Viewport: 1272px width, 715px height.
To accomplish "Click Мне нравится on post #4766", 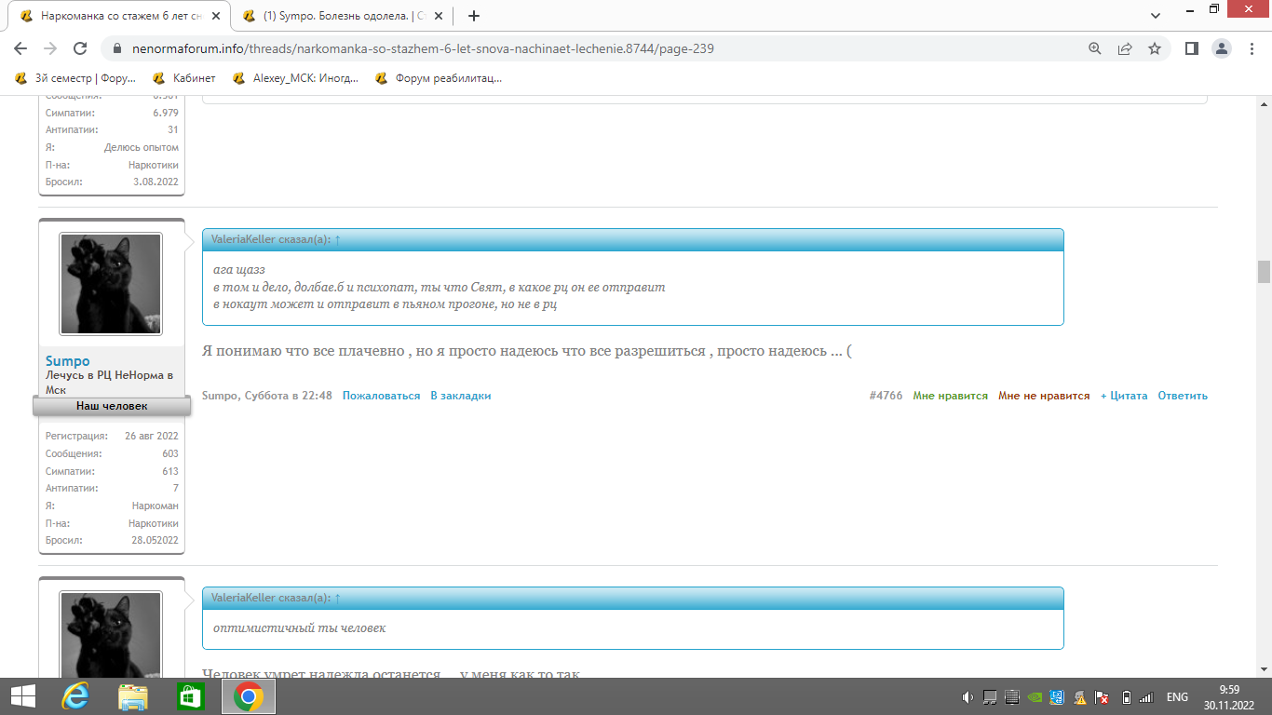I will 950,396.
